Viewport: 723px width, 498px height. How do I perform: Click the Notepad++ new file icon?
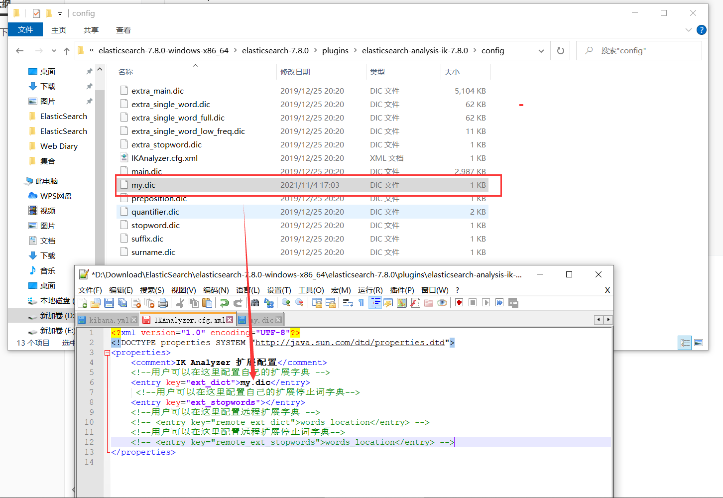[x=83, y=303]
